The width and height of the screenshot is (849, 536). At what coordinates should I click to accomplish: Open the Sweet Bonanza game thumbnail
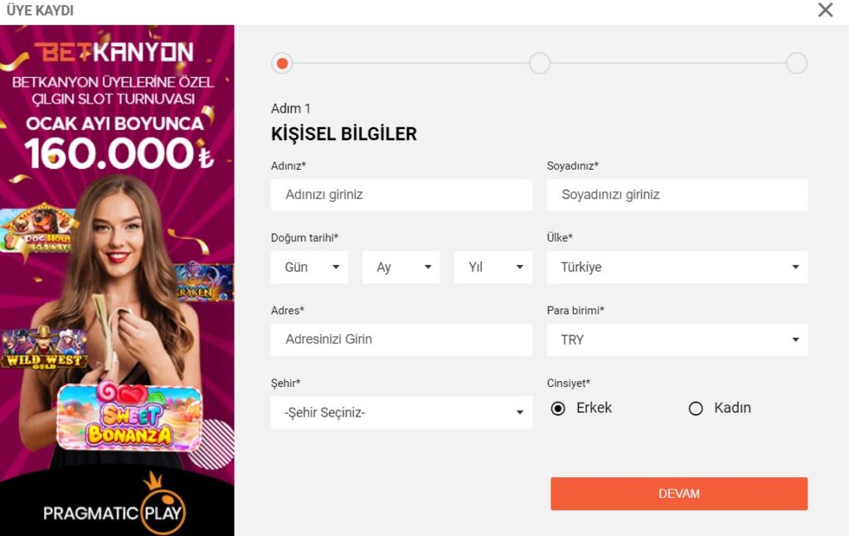129,417
